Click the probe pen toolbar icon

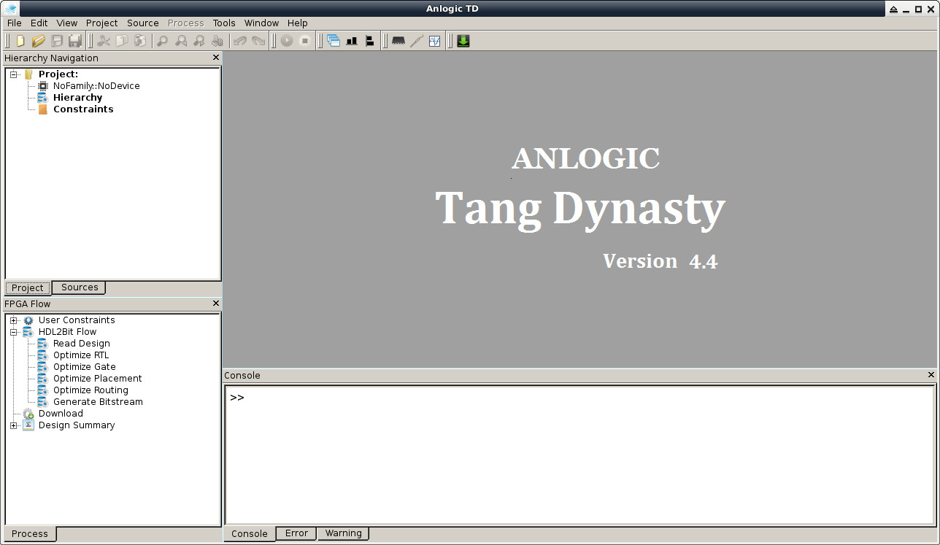(417, 41)
